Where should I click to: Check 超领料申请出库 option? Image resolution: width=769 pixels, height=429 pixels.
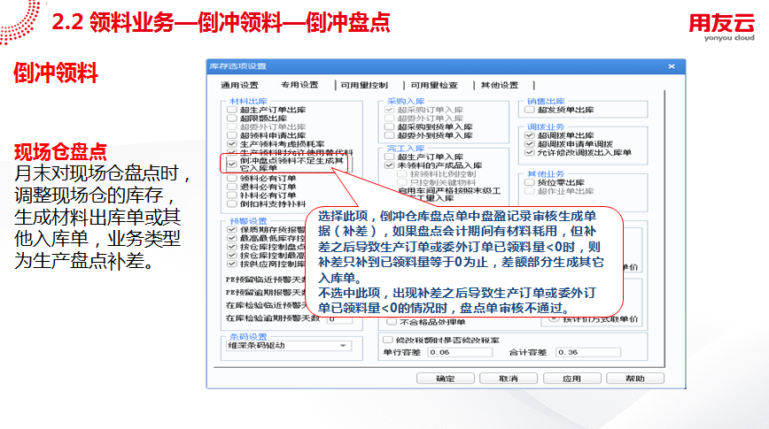(x=232, y=135)
